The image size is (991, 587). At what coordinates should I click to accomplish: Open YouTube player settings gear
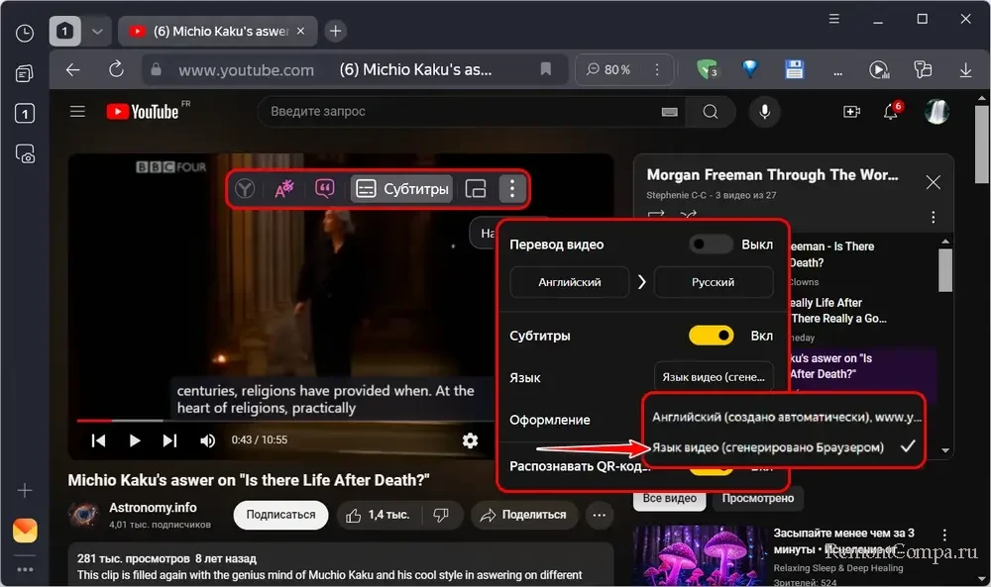point(470,440)
